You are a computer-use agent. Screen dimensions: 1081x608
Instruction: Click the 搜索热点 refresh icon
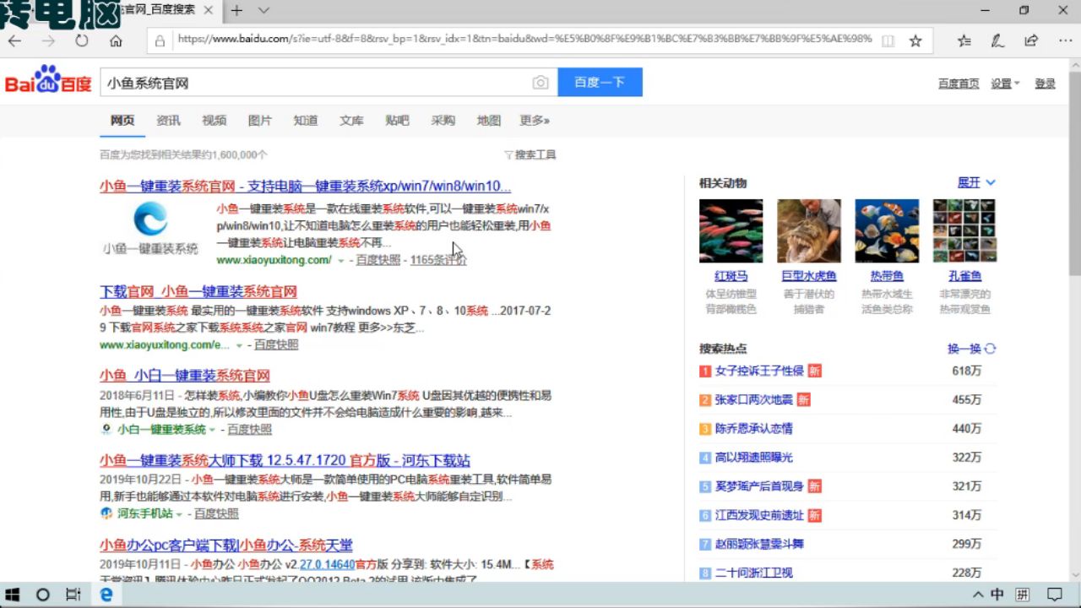991,349
